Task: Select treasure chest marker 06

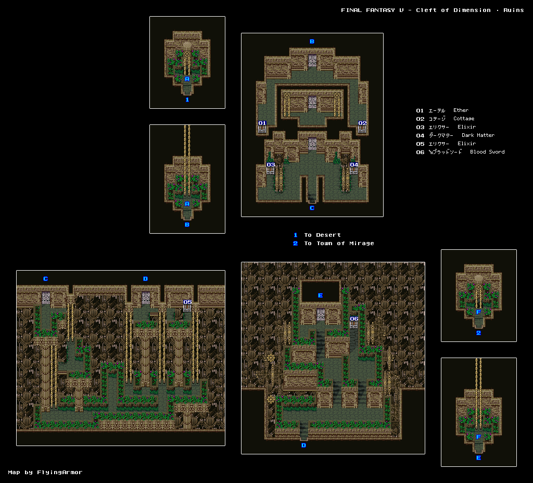Action: 354,322
